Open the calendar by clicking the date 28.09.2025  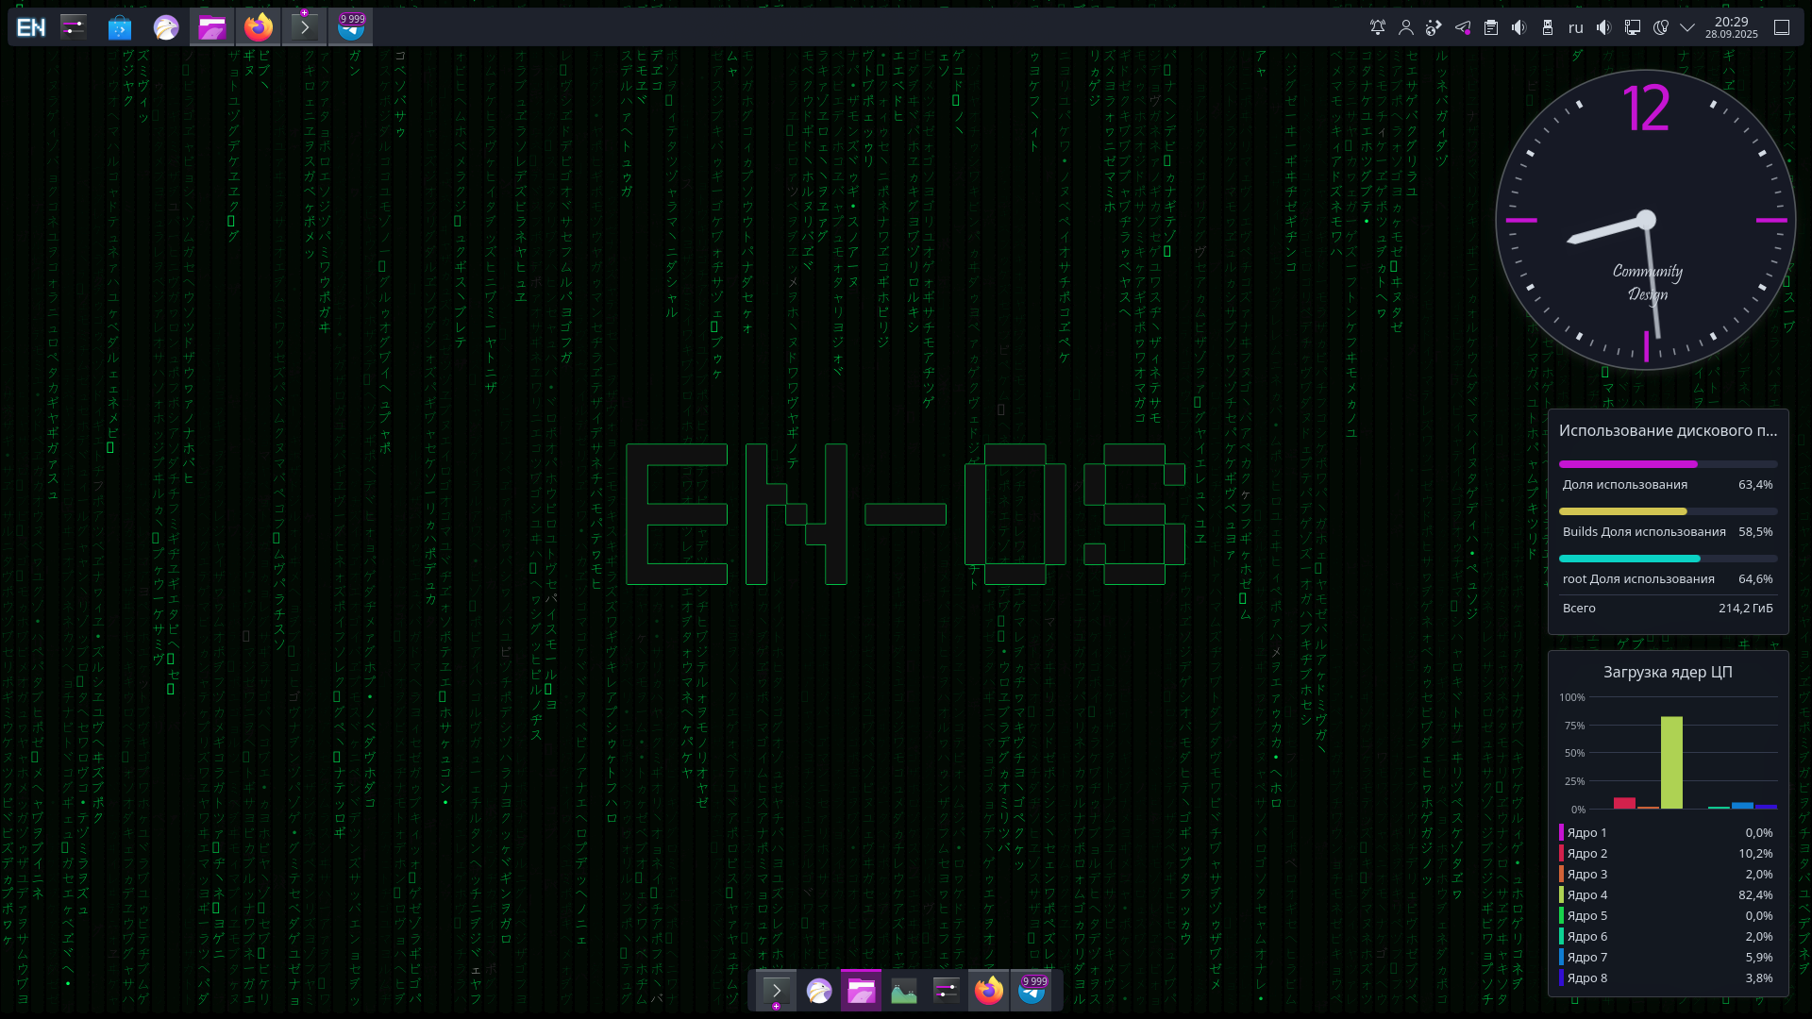click(1730, 33)
